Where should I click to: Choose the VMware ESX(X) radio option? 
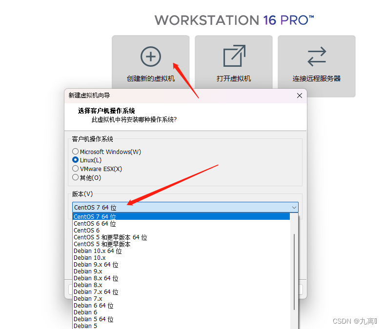tap(76, 169)
